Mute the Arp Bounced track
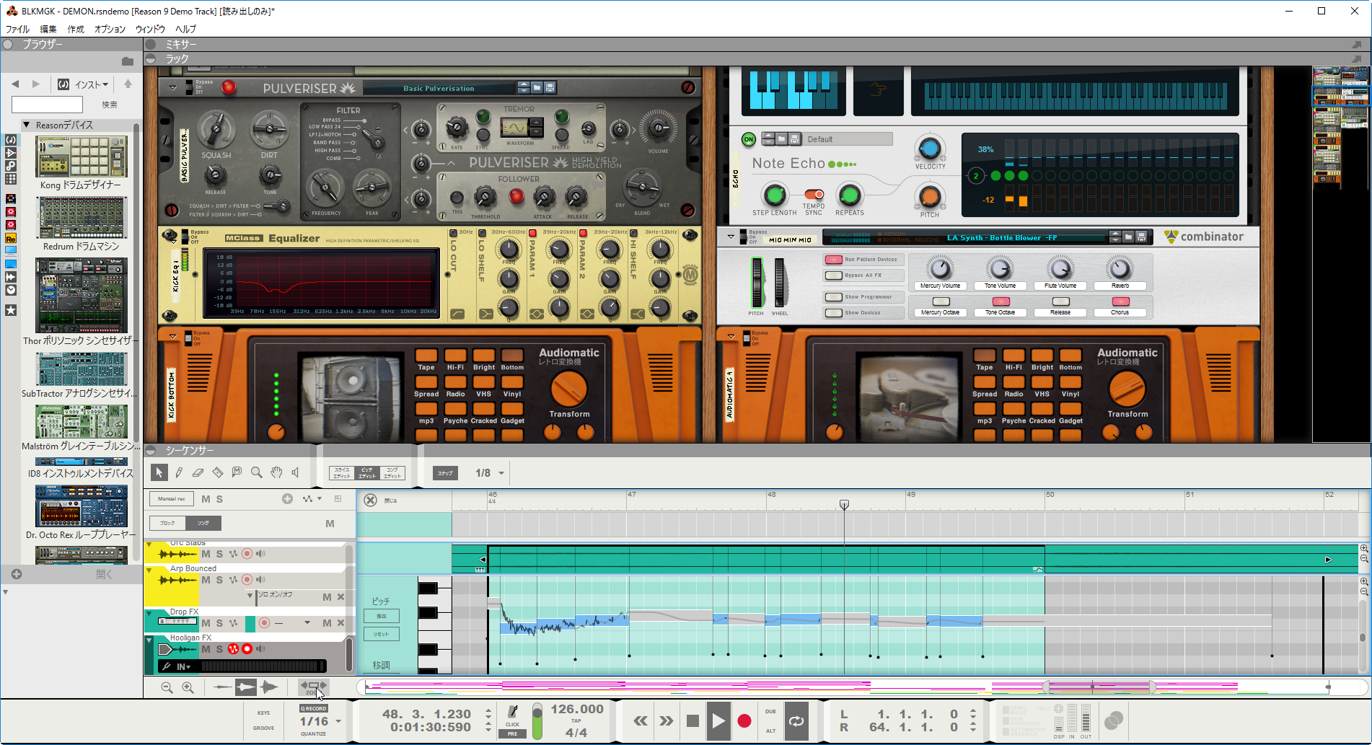 coord(206,580)
